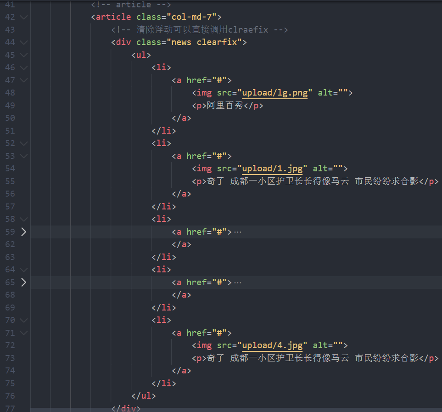Collapse the anchor fold arrow on line 71
Viewport: 442px width, 412px height.
[24, 333]
